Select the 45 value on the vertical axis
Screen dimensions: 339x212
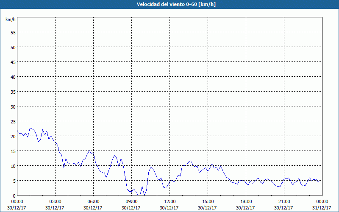(x=13, y=62)
